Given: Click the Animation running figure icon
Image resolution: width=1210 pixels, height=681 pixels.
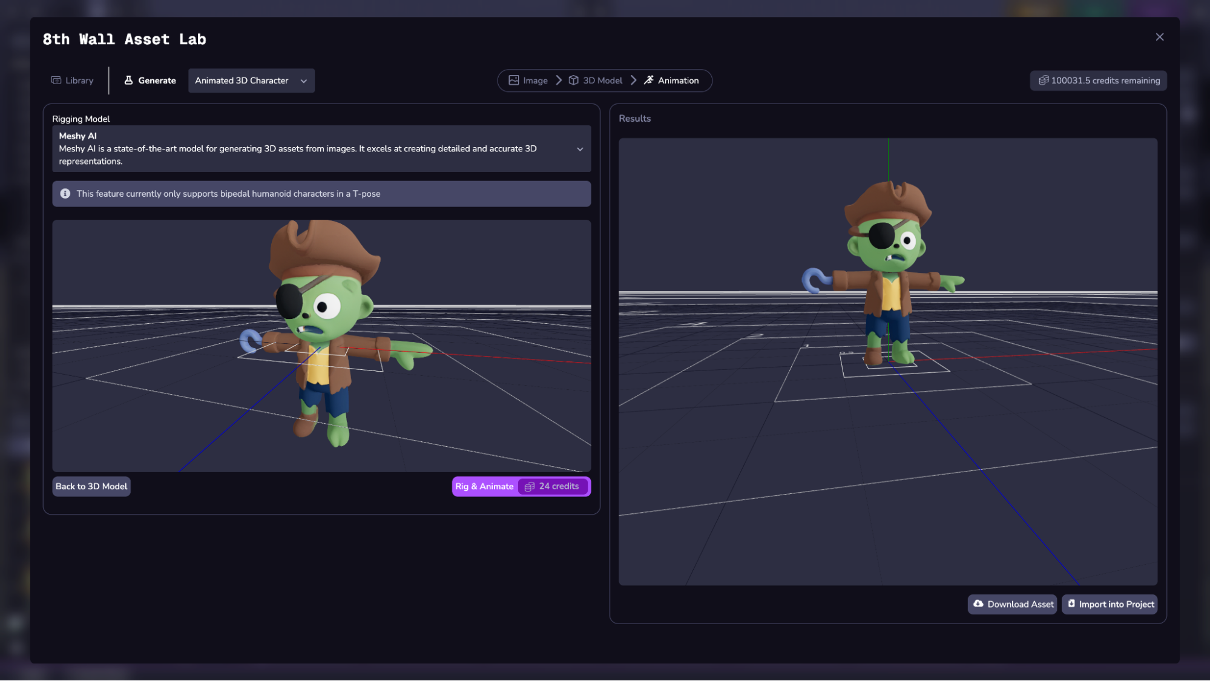Looking at the screenshot, I should pos(648,81).
